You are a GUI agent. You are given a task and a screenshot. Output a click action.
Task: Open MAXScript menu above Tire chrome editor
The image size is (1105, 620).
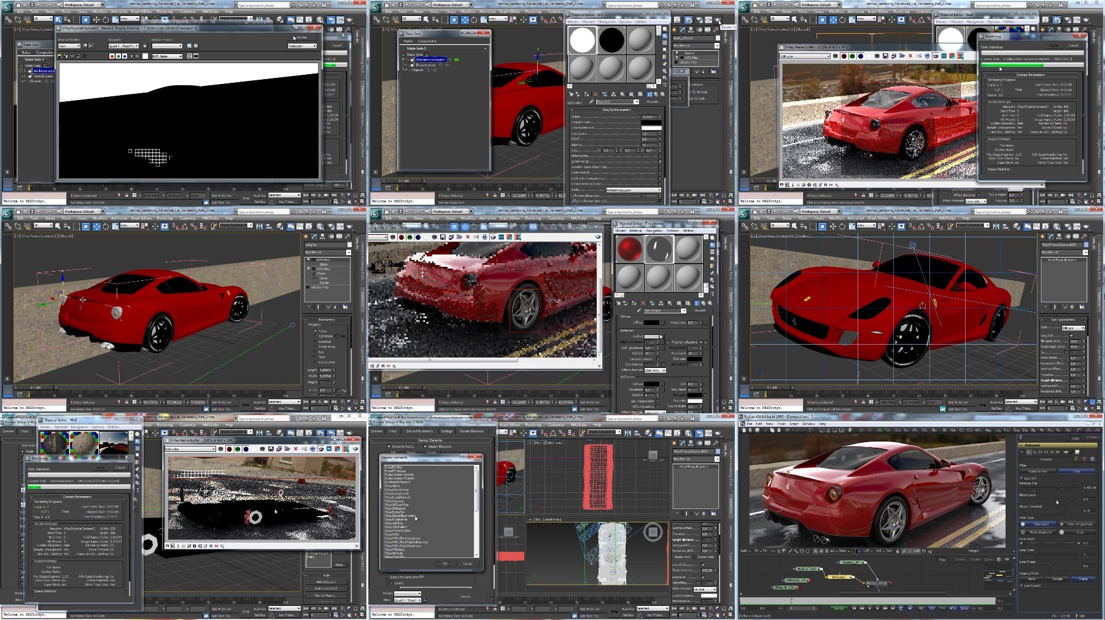[579, 218]
